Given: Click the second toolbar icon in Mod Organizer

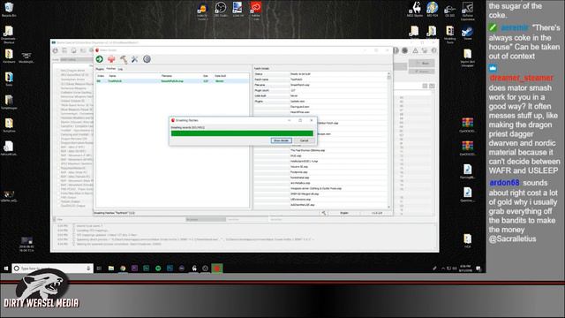Looking at the screenshot, I should tap(64, 50).
